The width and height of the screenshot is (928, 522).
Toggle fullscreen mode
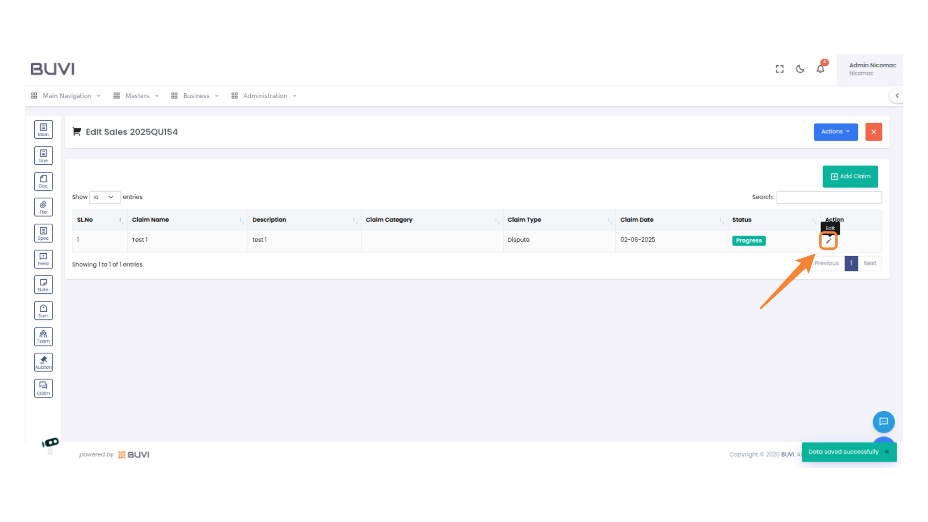coord(780,69)
